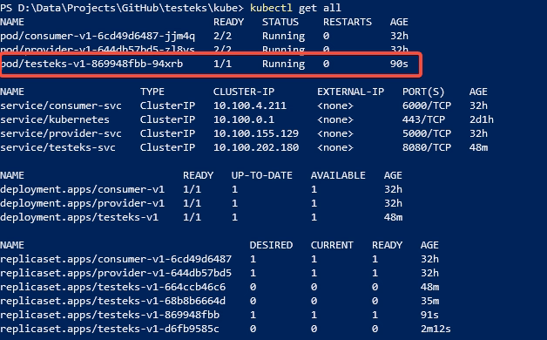Click the 2d1h age of kubernetes service

482,119
